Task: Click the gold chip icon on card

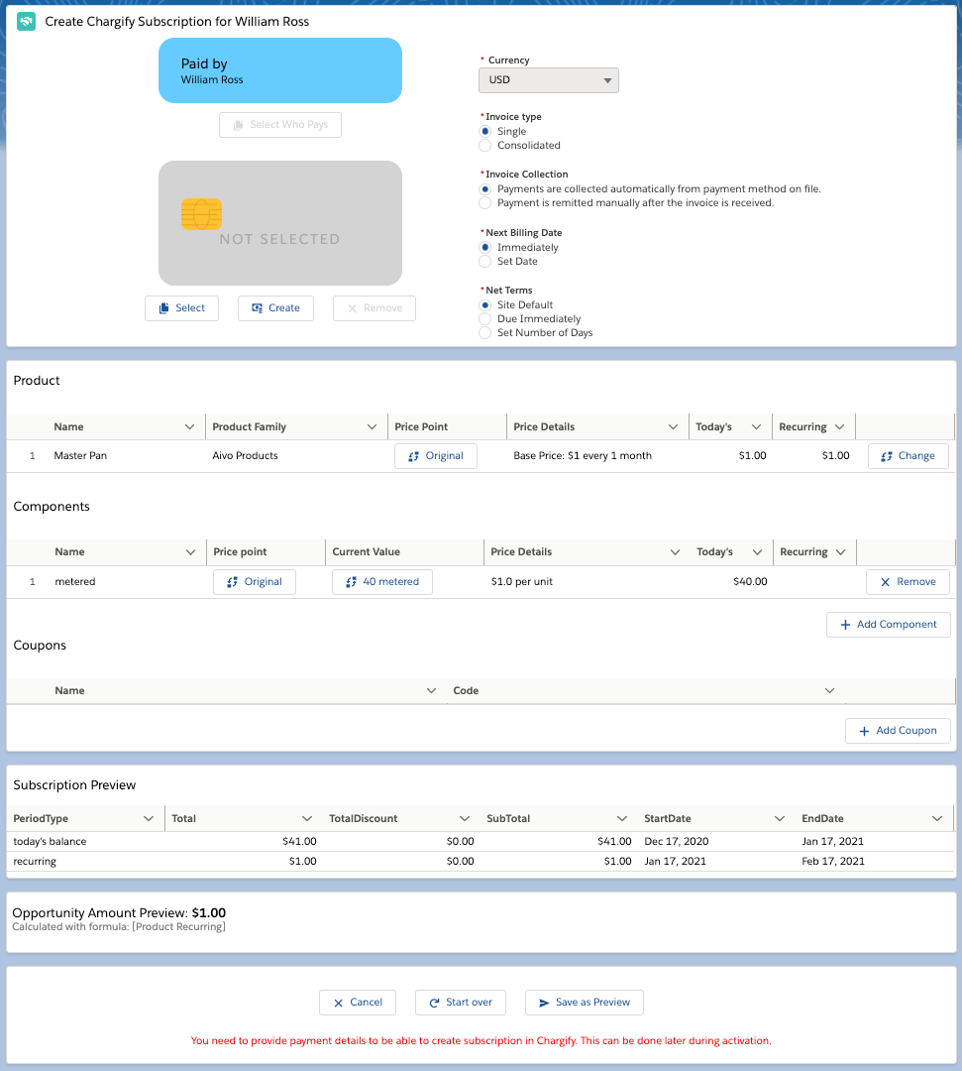Action: [x=201, y=214]
